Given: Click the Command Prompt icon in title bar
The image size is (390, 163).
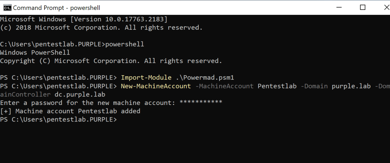Looking at the screenshot, I should (6, 7).
